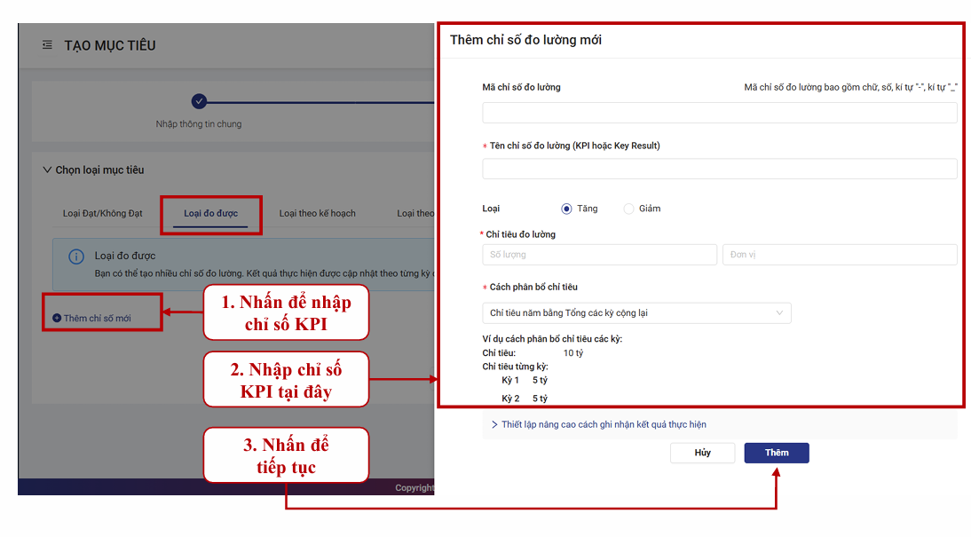Click the Thêm chỉ số mới link

tap(97, 319)
